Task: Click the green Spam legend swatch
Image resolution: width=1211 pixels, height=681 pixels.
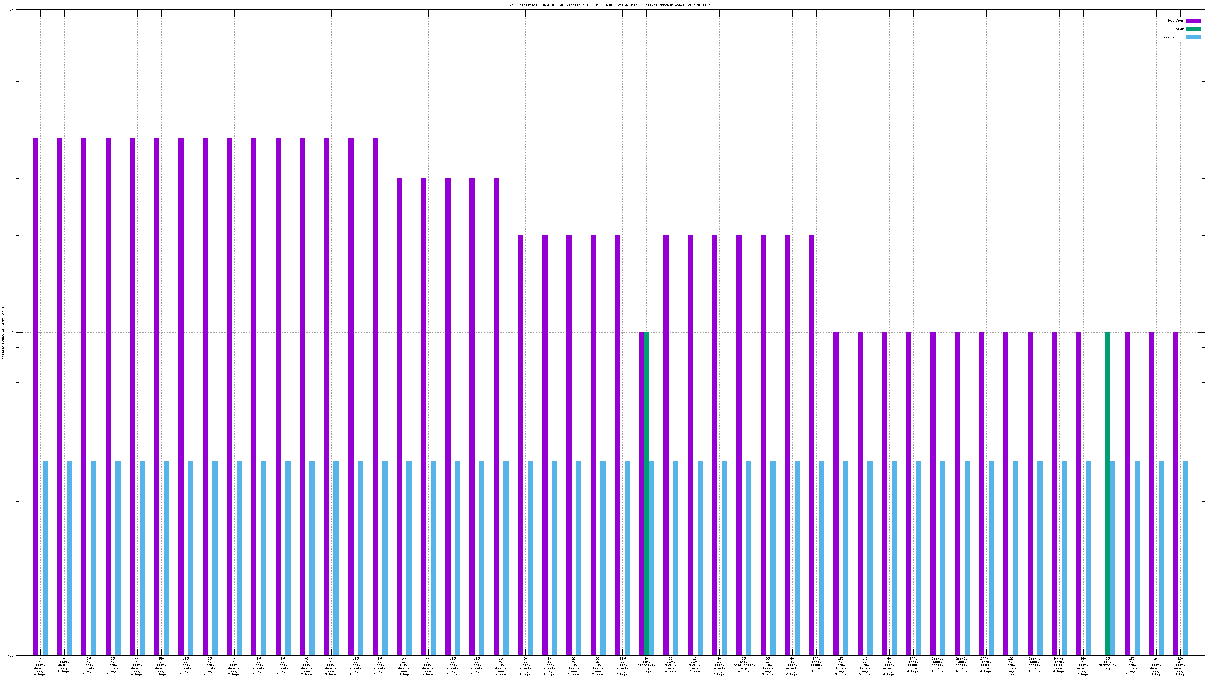Action: click(x=1193, y=29)
